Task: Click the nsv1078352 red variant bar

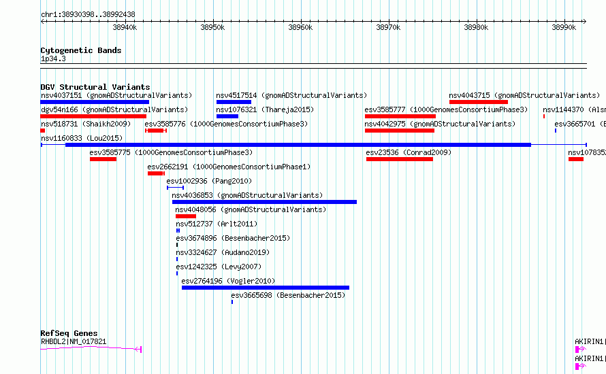Action: (x=576, y=159)
